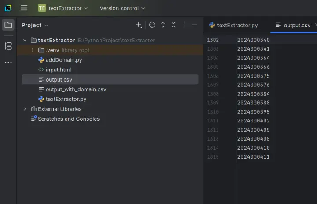Select addDomain.py in the project tree
317x204 pixels.
point(63,60)
